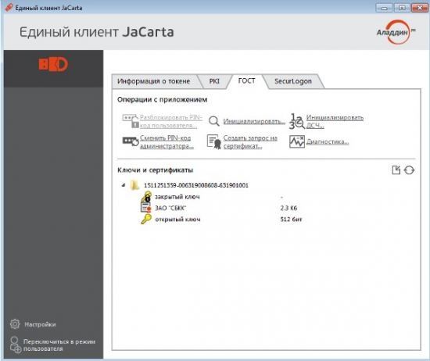Click the JaCarta title bar app icon
This screenshot has width=430, height=361.
click(9, 7)
